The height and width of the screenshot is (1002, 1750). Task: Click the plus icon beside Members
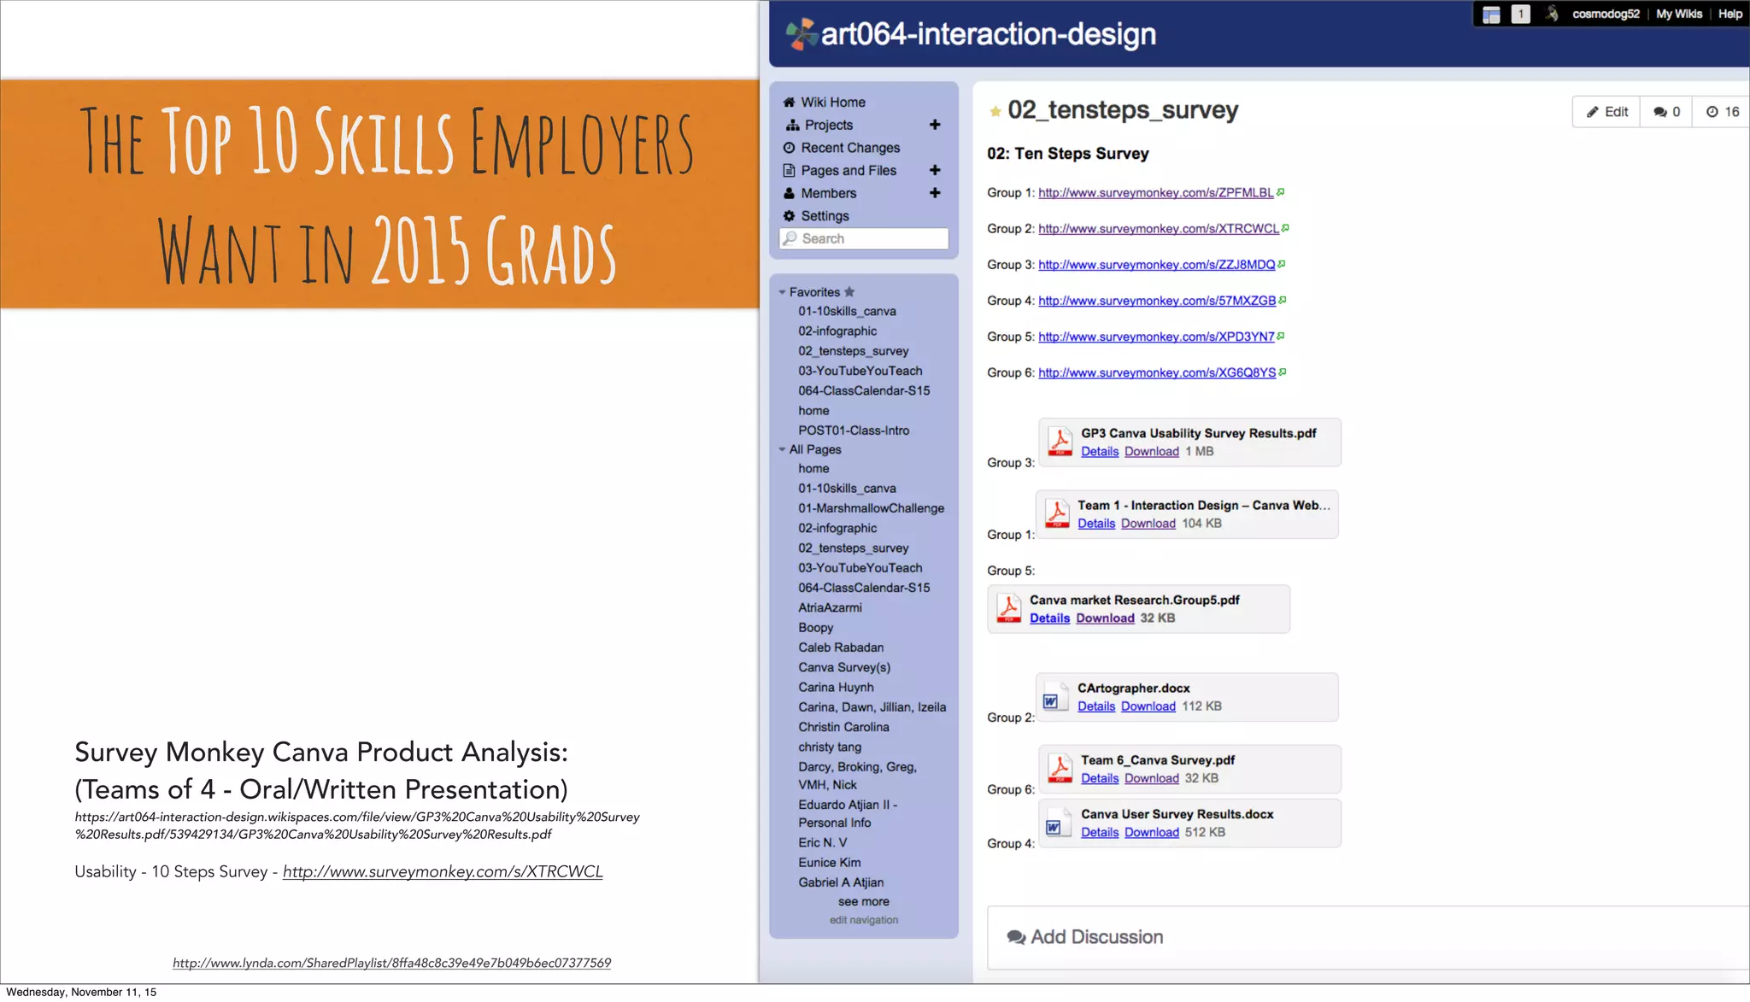coord(935,193)
